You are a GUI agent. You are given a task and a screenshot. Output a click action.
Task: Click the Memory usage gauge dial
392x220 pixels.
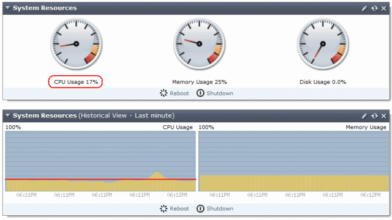(x=199, y=44)
